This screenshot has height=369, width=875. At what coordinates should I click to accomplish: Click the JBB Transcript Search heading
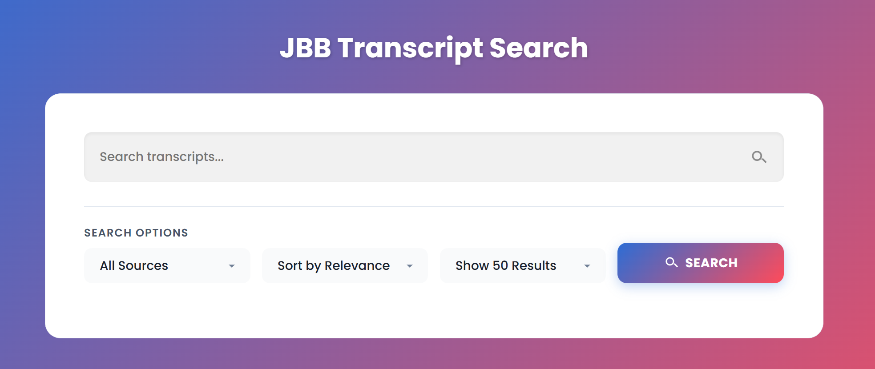tap(434, 48)
